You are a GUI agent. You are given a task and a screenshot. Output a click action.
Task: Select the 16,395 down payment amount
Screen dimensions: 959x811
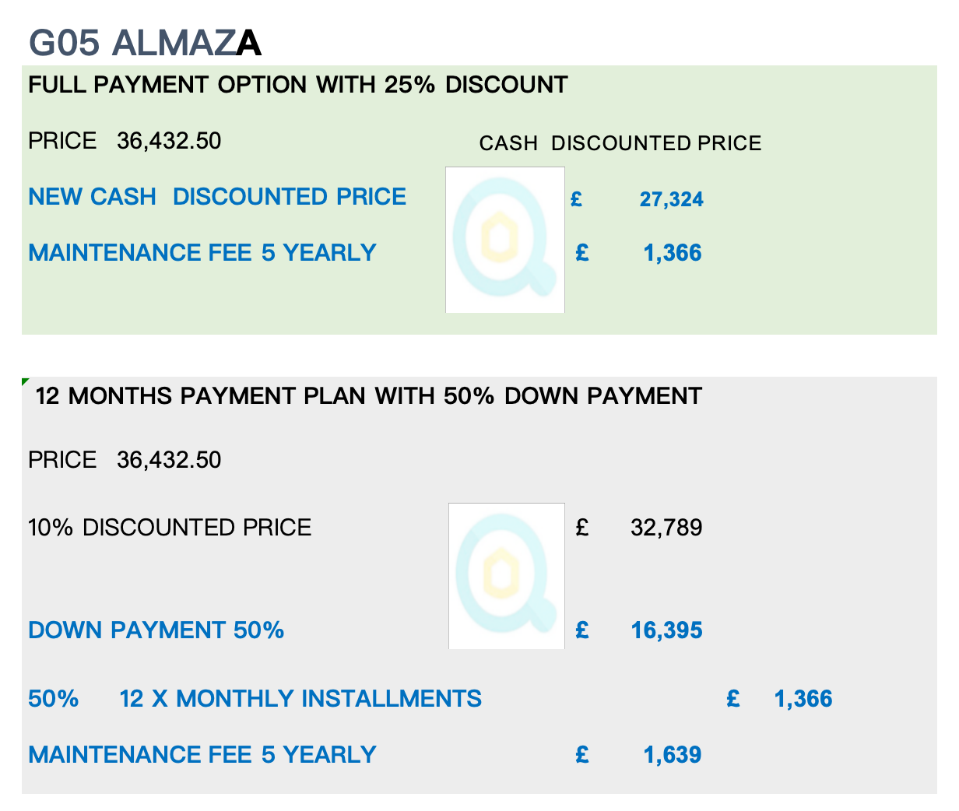(x=666, y=630)
